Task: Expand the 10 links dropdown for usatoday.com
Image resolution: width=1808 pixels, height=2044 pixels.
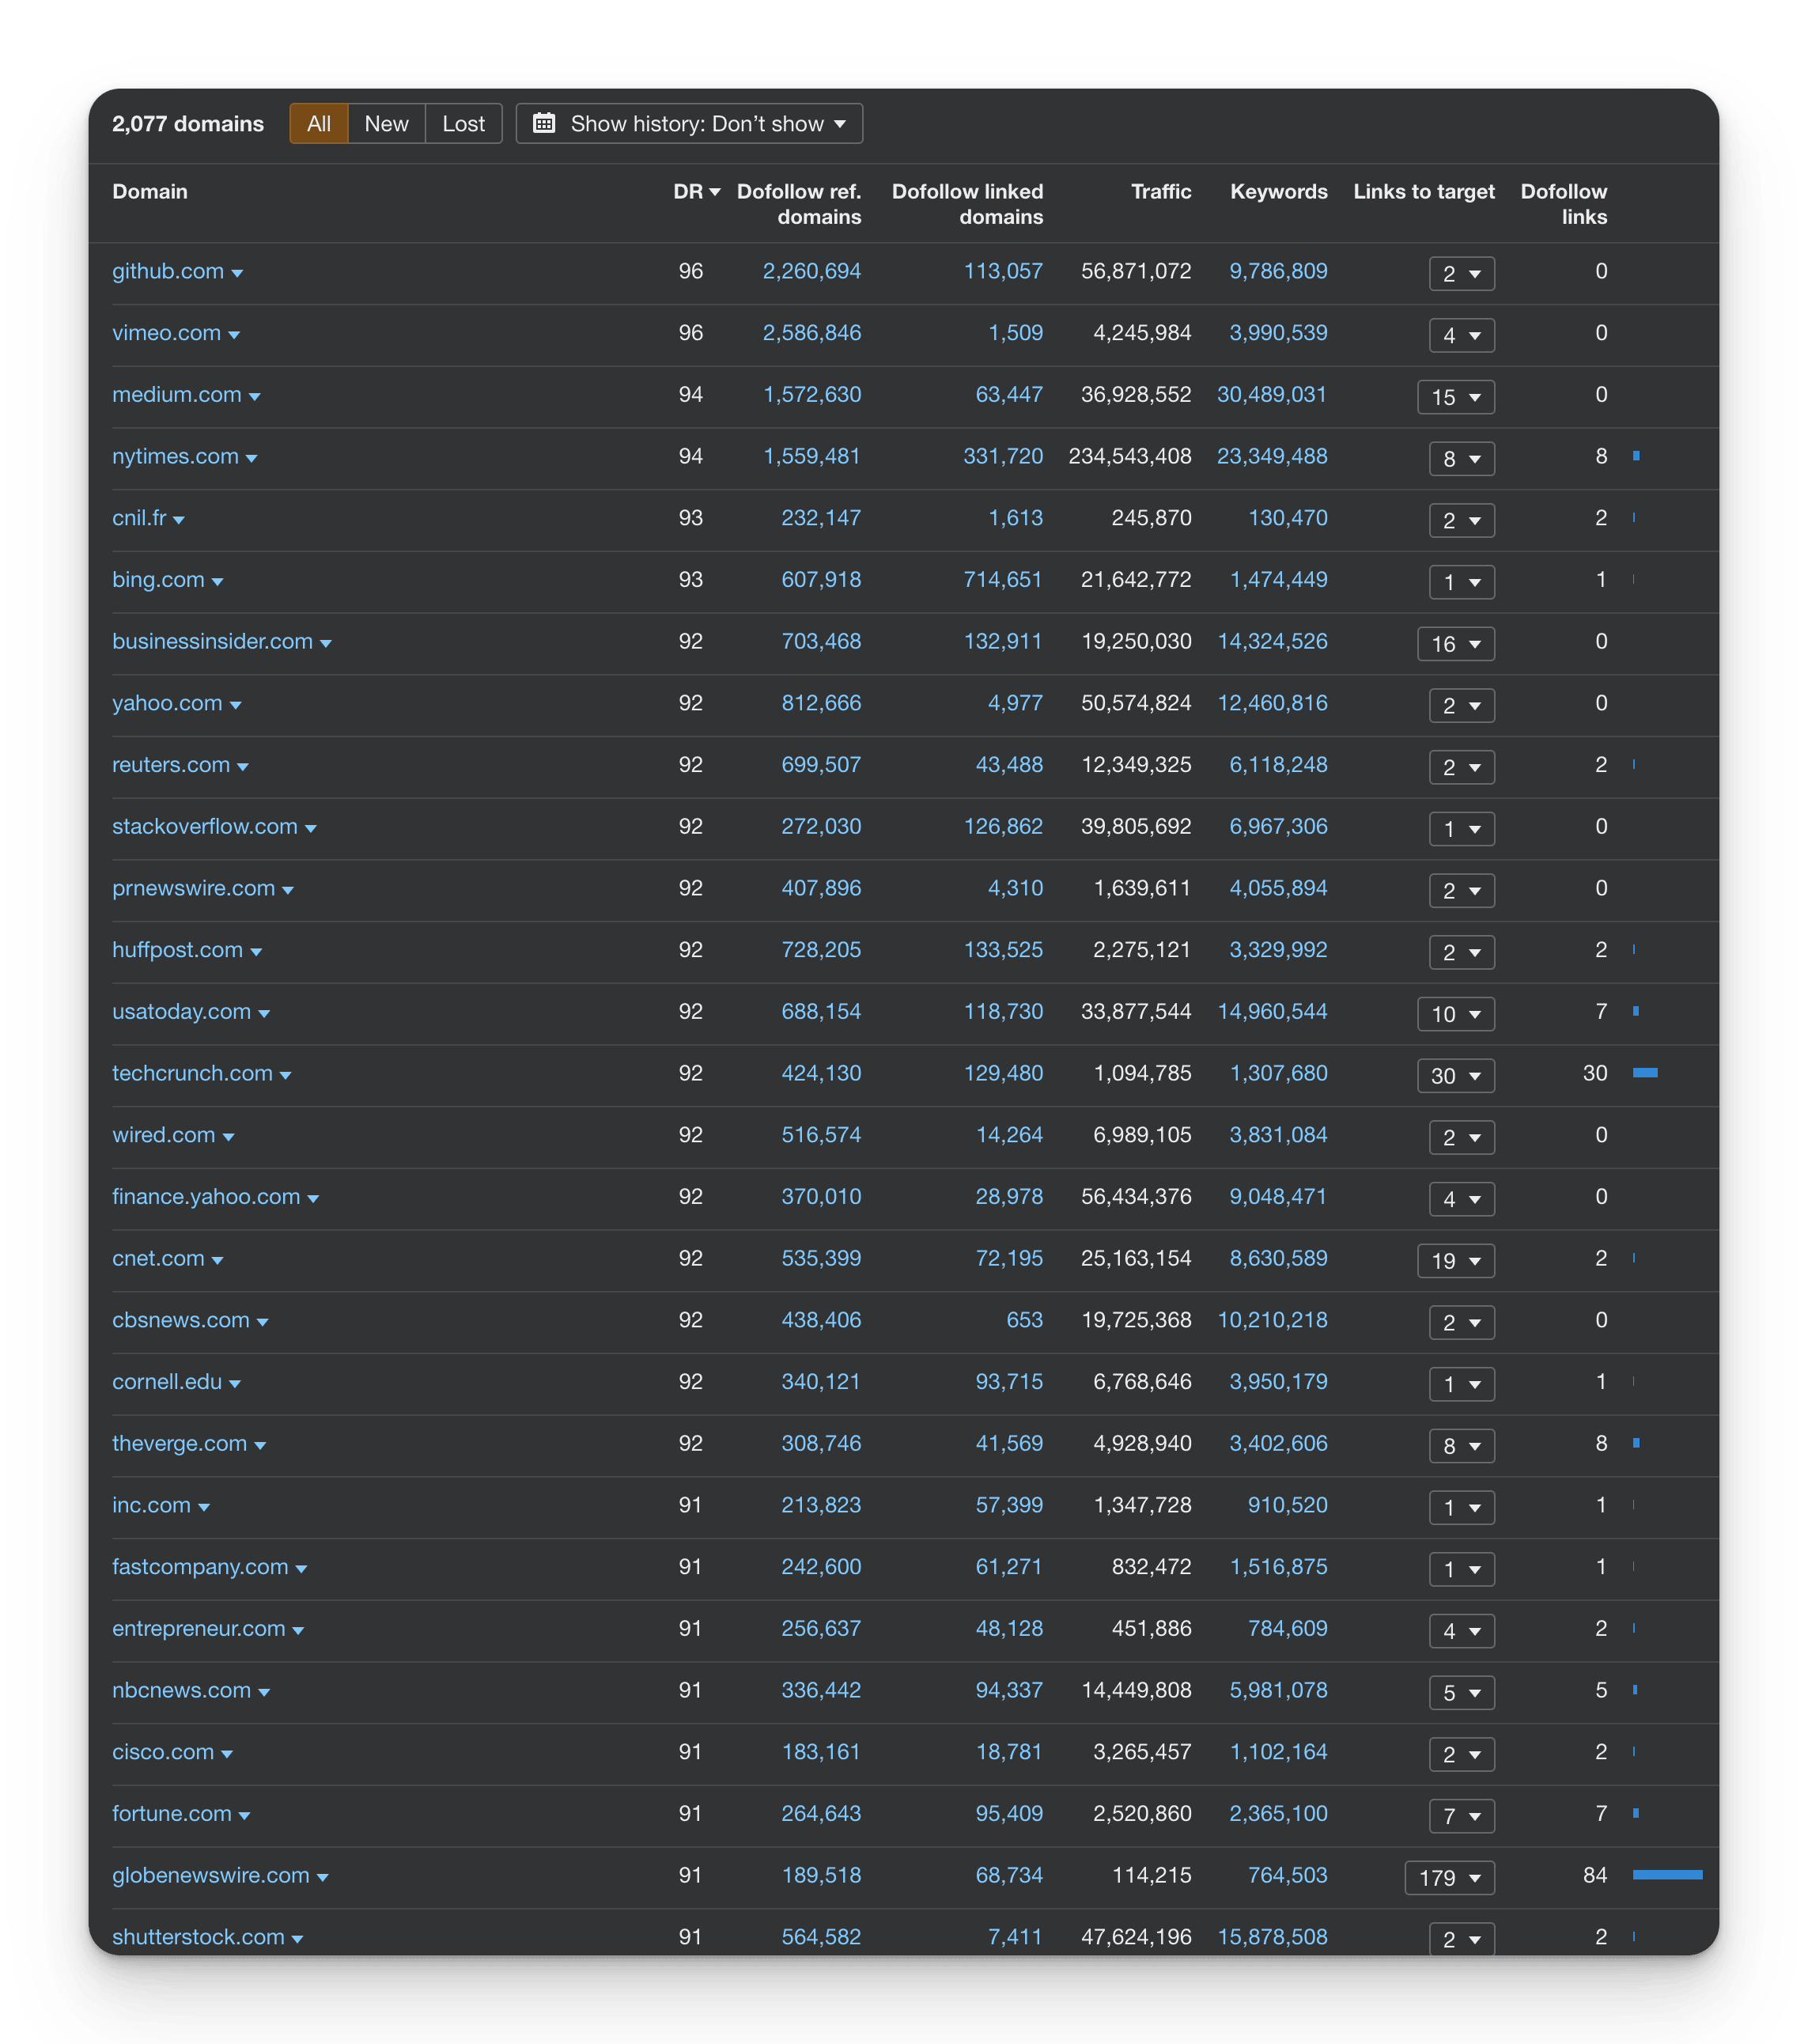Action: pyautogui.click(x=1456, y=1014)
